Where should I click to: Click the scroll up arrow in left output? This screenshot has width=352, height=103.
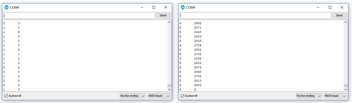click(x=169, y=22)
